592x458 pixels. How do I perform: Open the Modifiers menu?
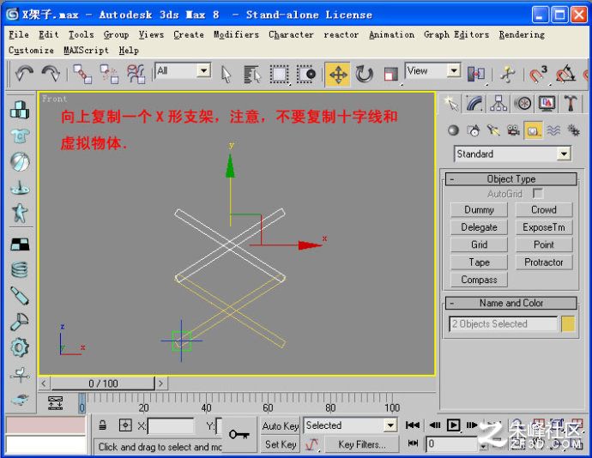(236, 35)
